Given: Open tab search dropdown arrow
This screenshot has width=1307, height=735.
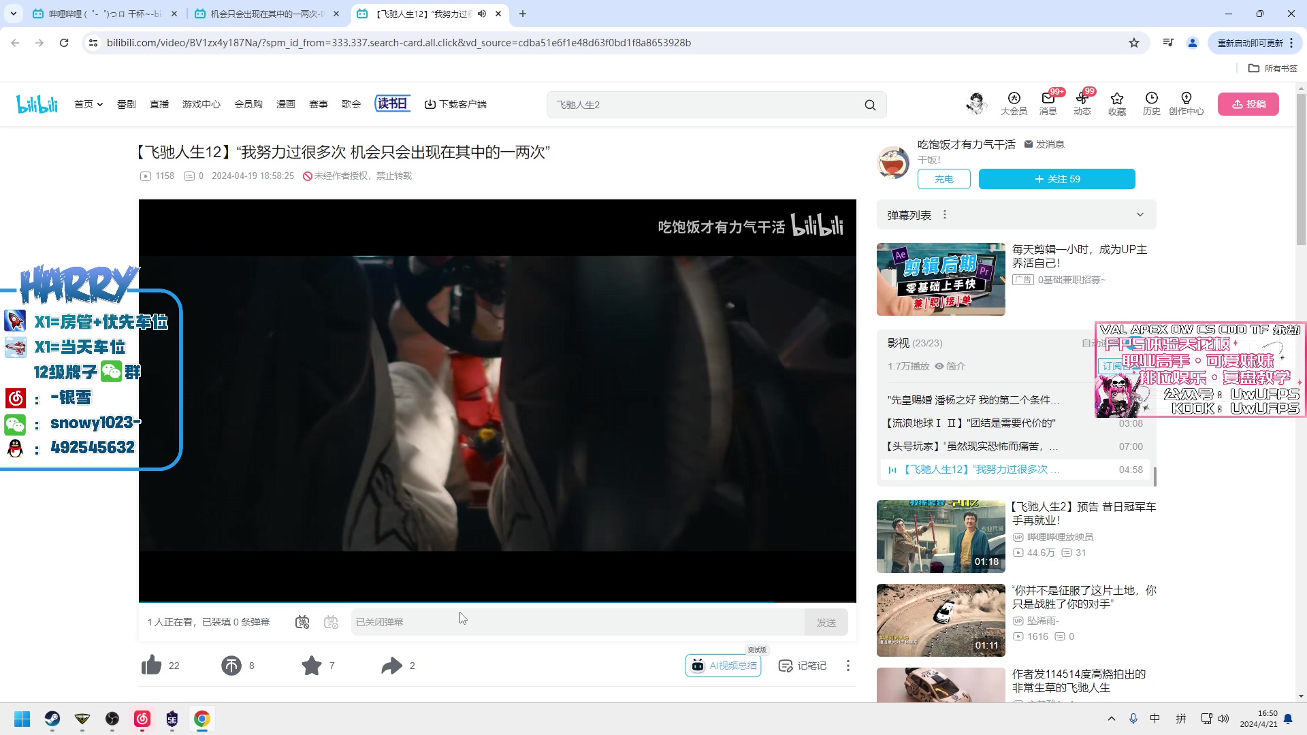Looking at the screenshot, I should [x=14, y=14].
